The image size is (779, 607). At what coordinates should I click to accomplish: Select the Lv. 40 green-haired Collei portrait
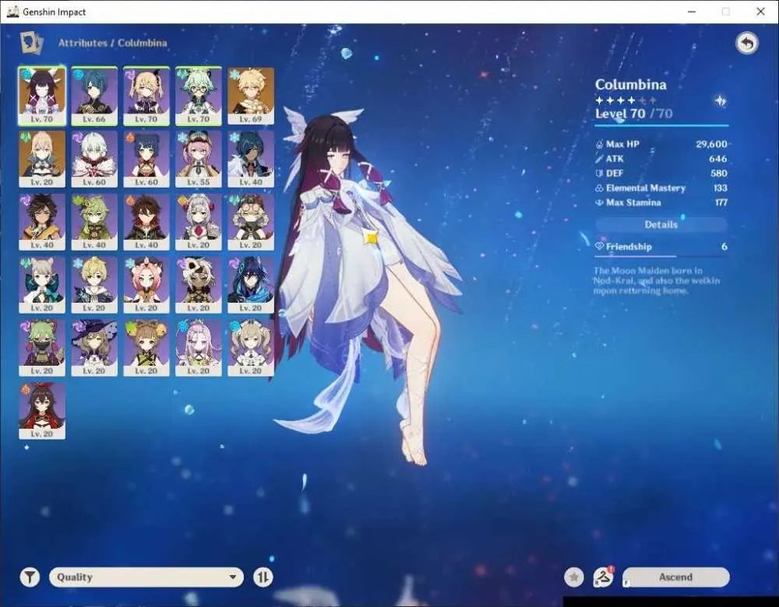coord(94,222)
